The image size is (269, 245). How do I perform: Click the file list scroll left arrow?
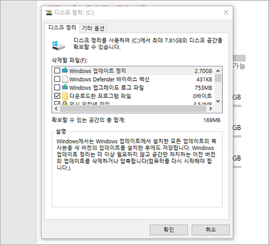56,109
